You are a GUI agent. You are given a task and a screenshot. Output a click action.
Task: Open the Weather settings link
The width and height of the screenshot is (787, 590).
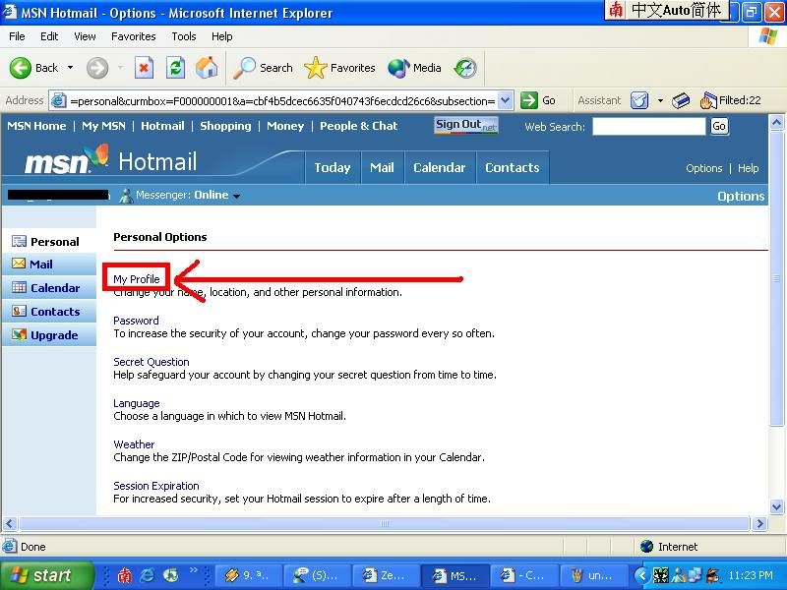point(134,444)
